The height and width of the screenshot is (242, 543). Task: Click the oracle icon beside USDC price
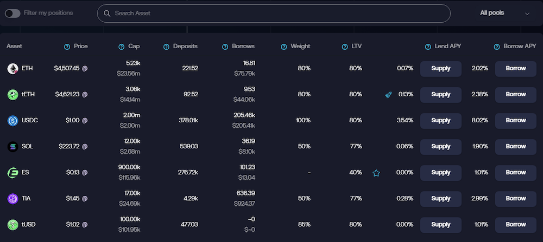(85, 121)
